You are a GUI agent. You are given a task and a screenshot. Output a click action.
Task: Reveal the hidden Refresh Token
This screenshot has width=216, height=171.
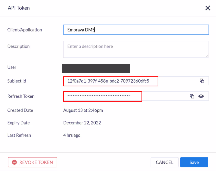point(201,96)
